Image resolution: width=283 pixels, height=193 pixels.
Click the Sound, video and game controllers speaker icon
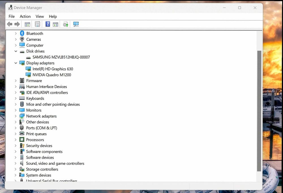tap(22, 163)
